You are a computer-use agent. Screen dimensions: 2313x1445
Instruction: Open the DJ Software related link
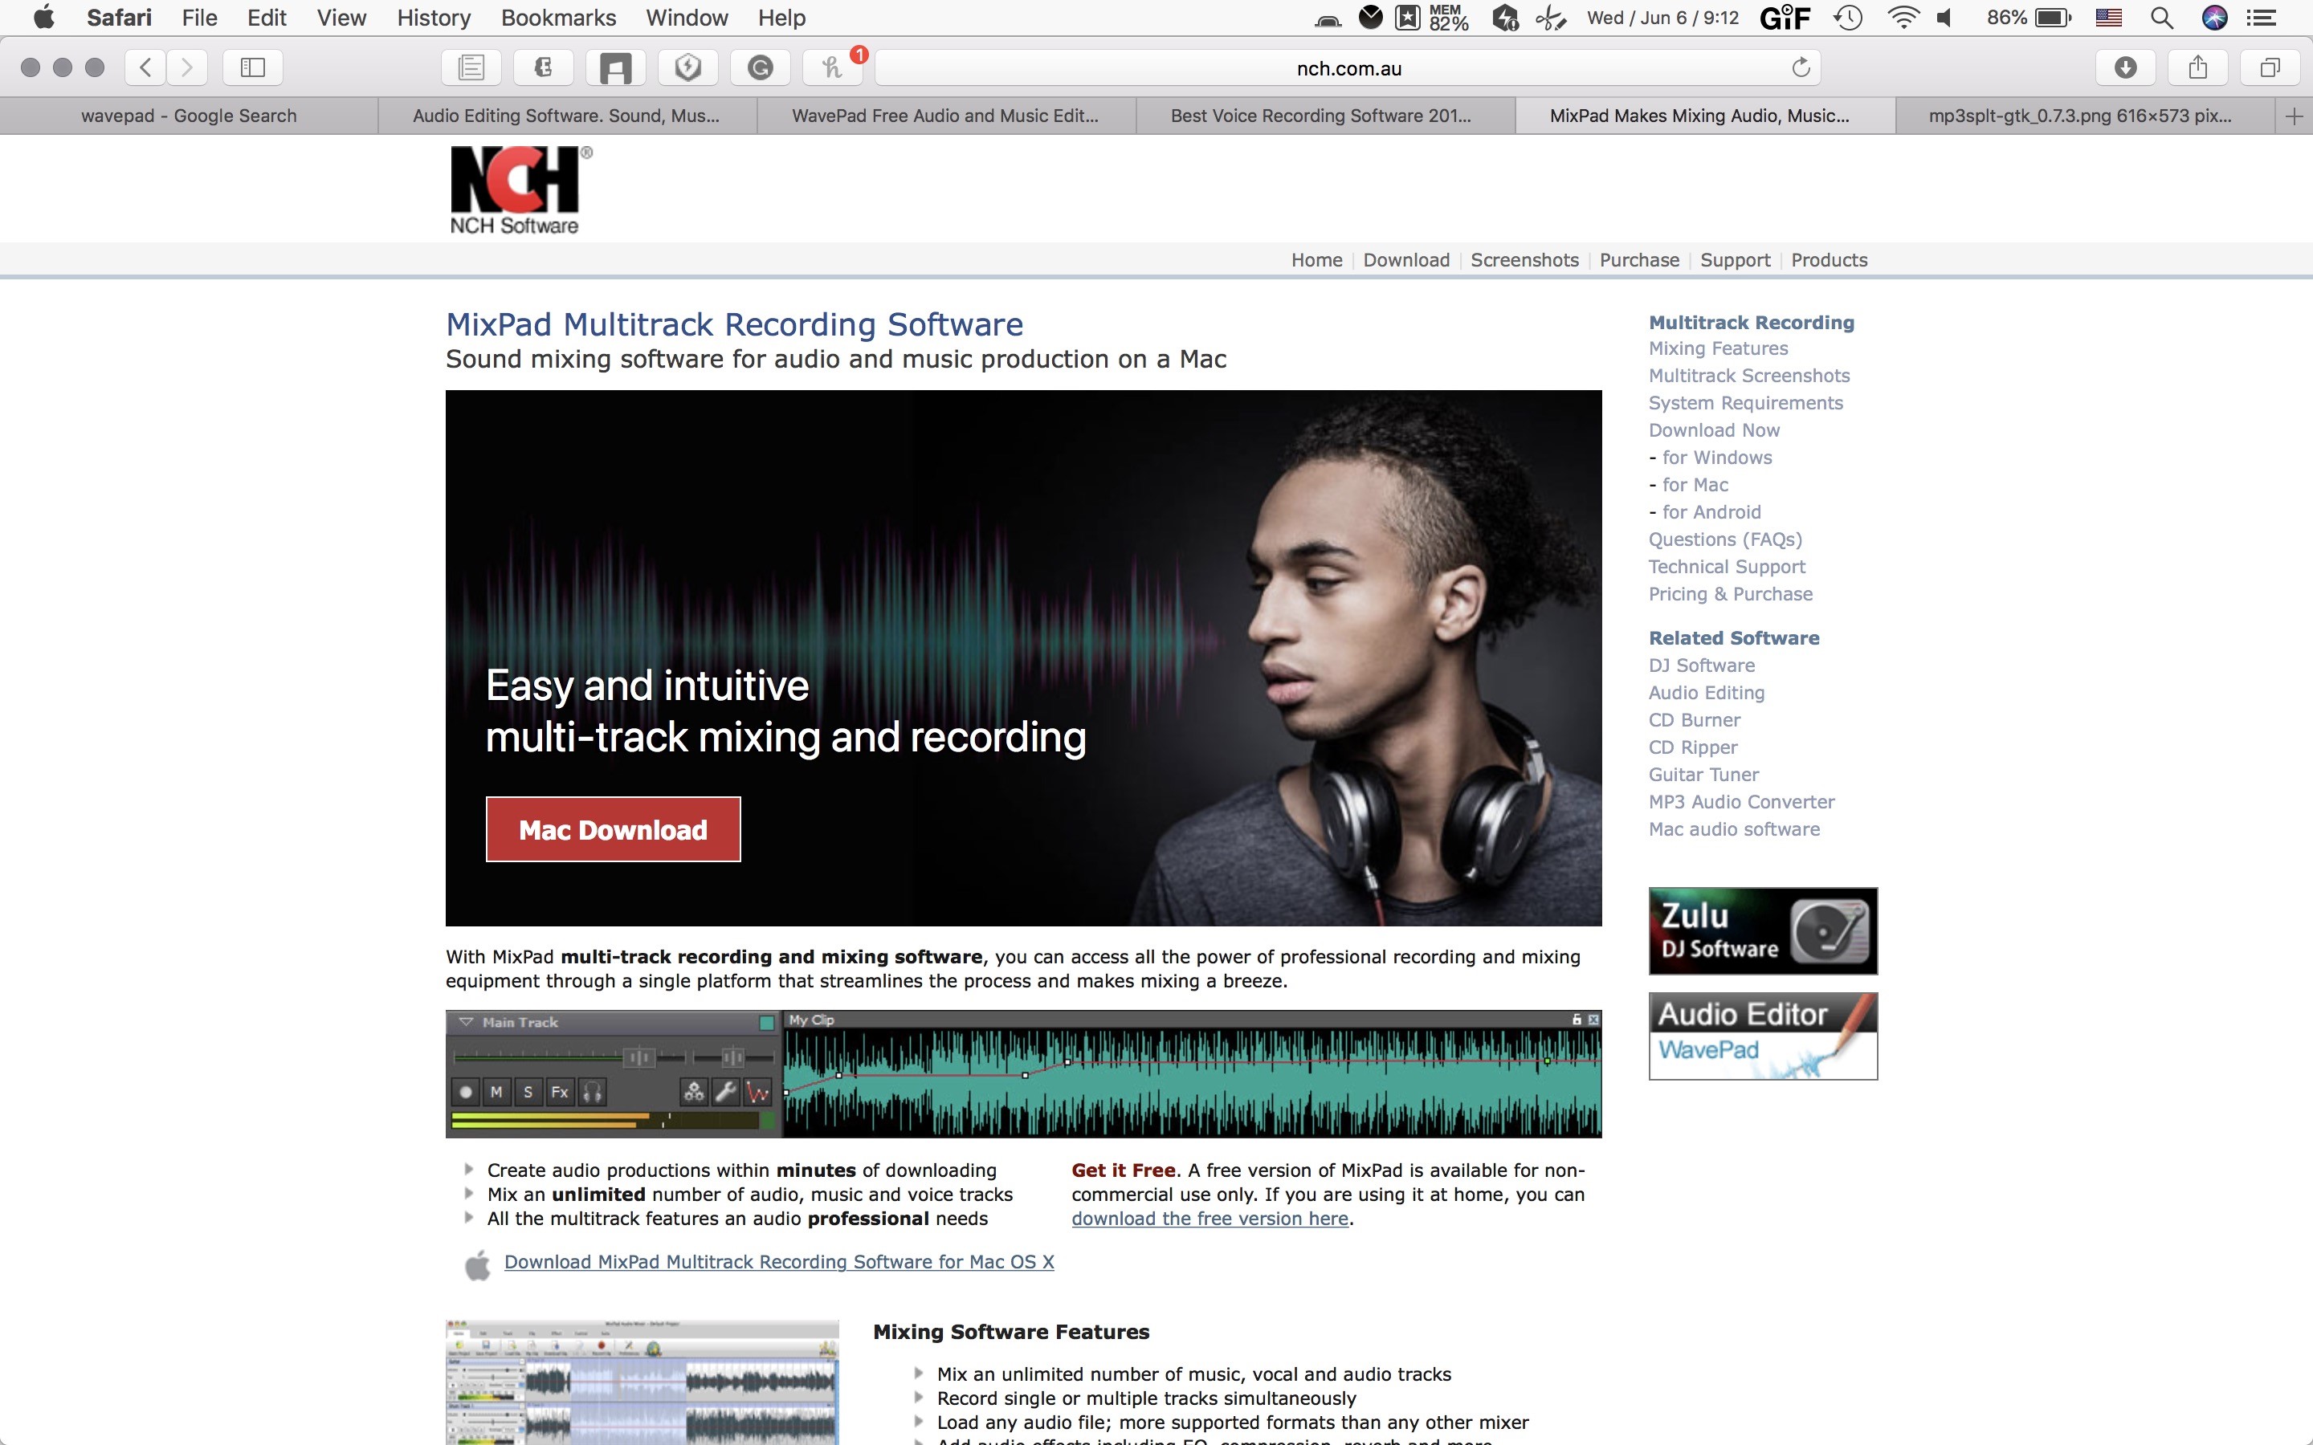tap(1701, 666)
